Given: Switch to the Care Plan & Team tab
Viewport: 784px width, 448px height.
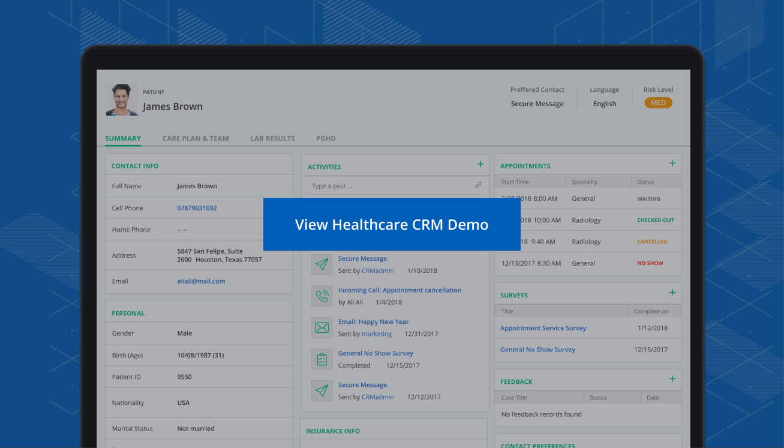Looking at the screenshot, I should point(196,138).
